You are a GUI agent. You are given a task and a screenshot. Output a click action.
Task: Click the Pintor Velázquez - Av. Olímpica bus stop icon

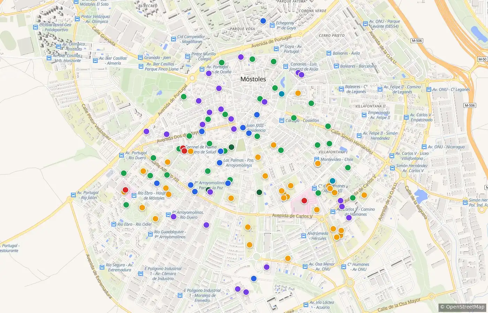click(77, 19)
